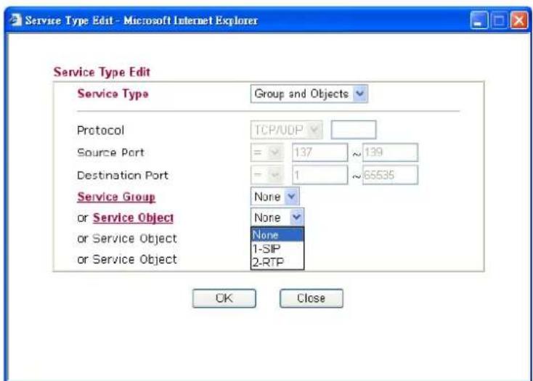
Task: Click the Source Port start field showing 137
Action: coord(320,152)
